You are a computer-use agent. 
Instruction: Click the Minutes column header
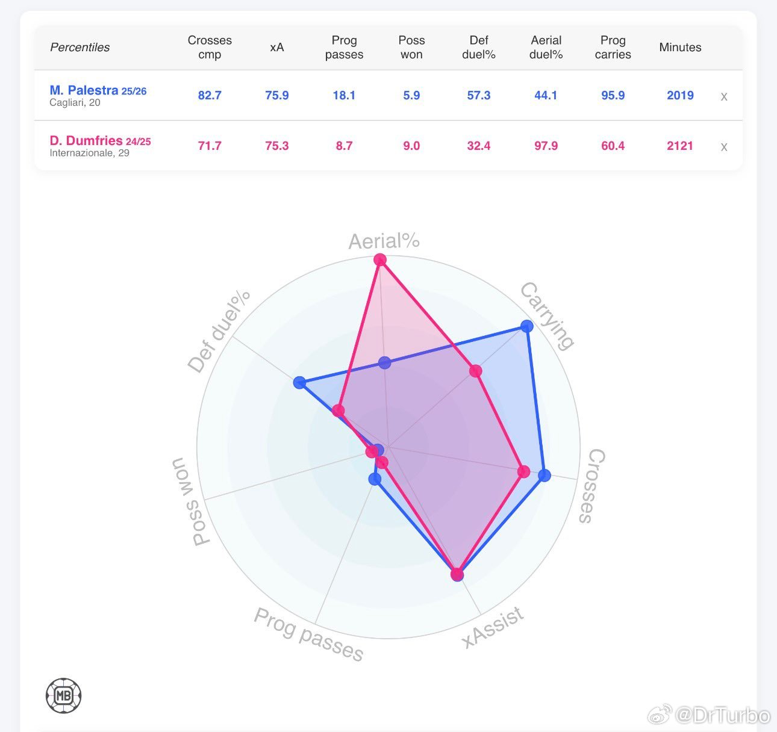(x=680, y=47)
